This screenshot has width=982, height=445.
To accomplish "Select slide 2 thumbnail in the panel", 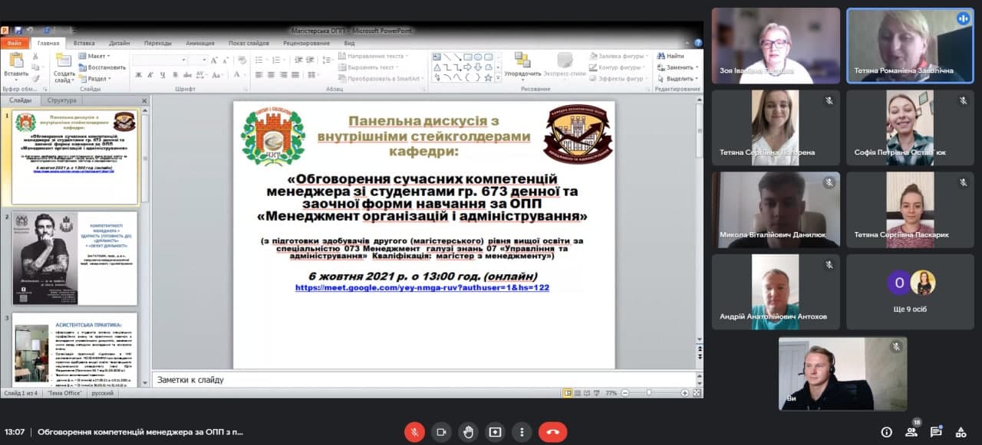I will pos(75,258).
